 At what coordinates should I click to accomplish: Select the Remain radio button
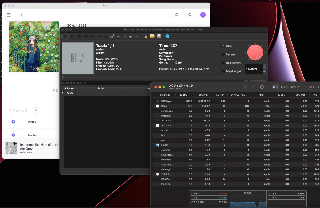pyautogui.click(x=223, y=54)
